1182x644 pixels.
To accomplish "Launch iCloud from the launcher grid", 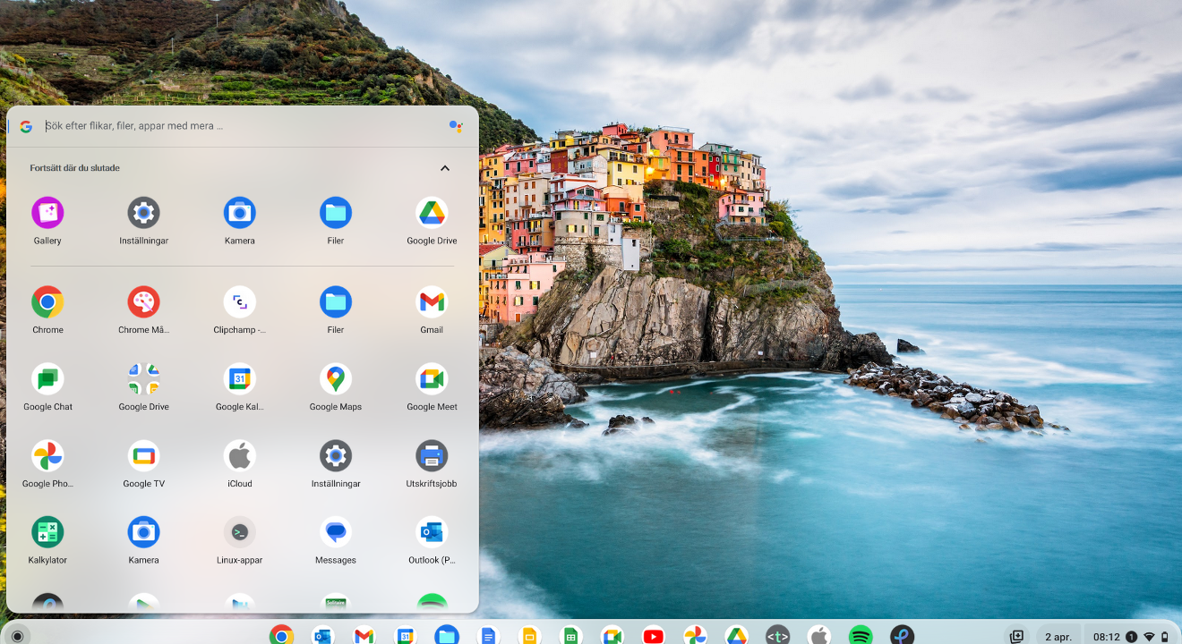I will (x=239, y=456).
